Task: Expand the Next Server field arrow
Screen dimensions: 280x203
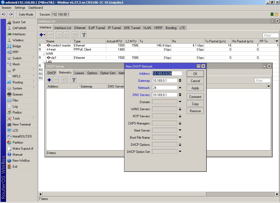Action: pyautogui.click(x=180, y=130)
